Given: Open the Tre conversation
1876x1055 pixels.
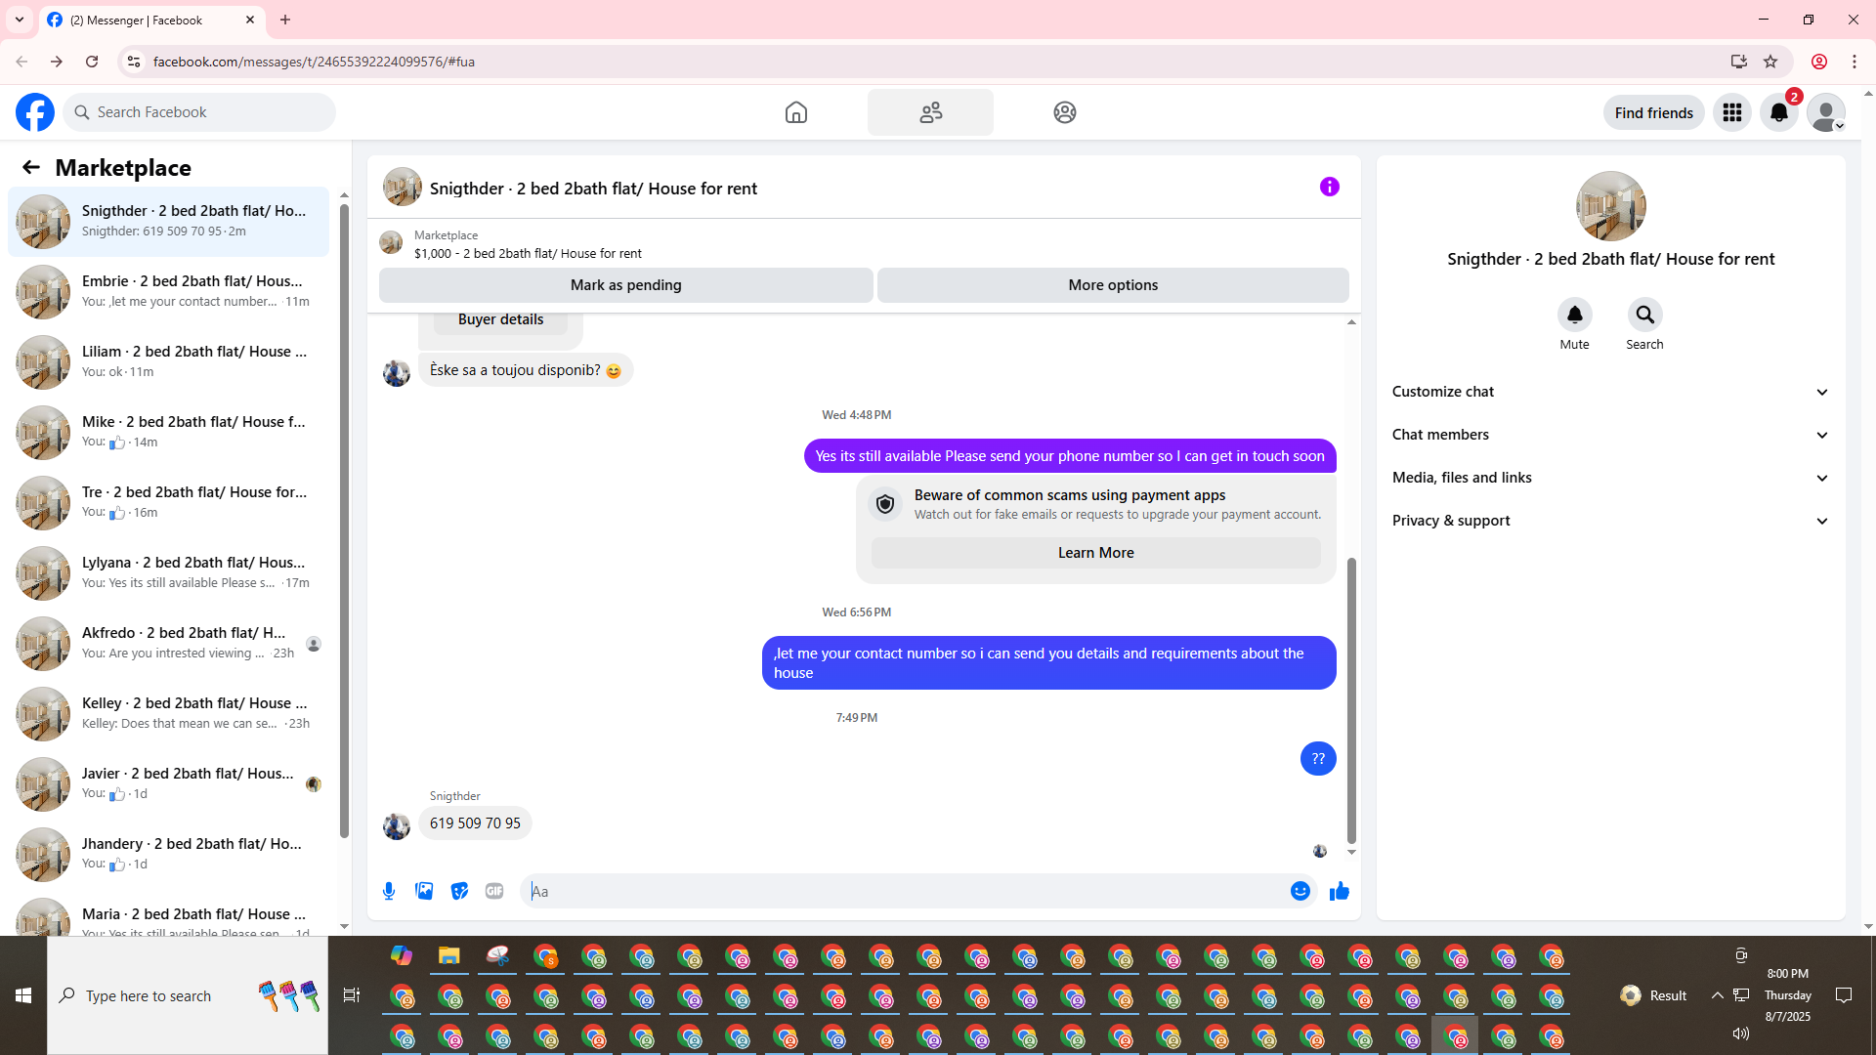Looking at the screenshot, I should pos(169,502).
